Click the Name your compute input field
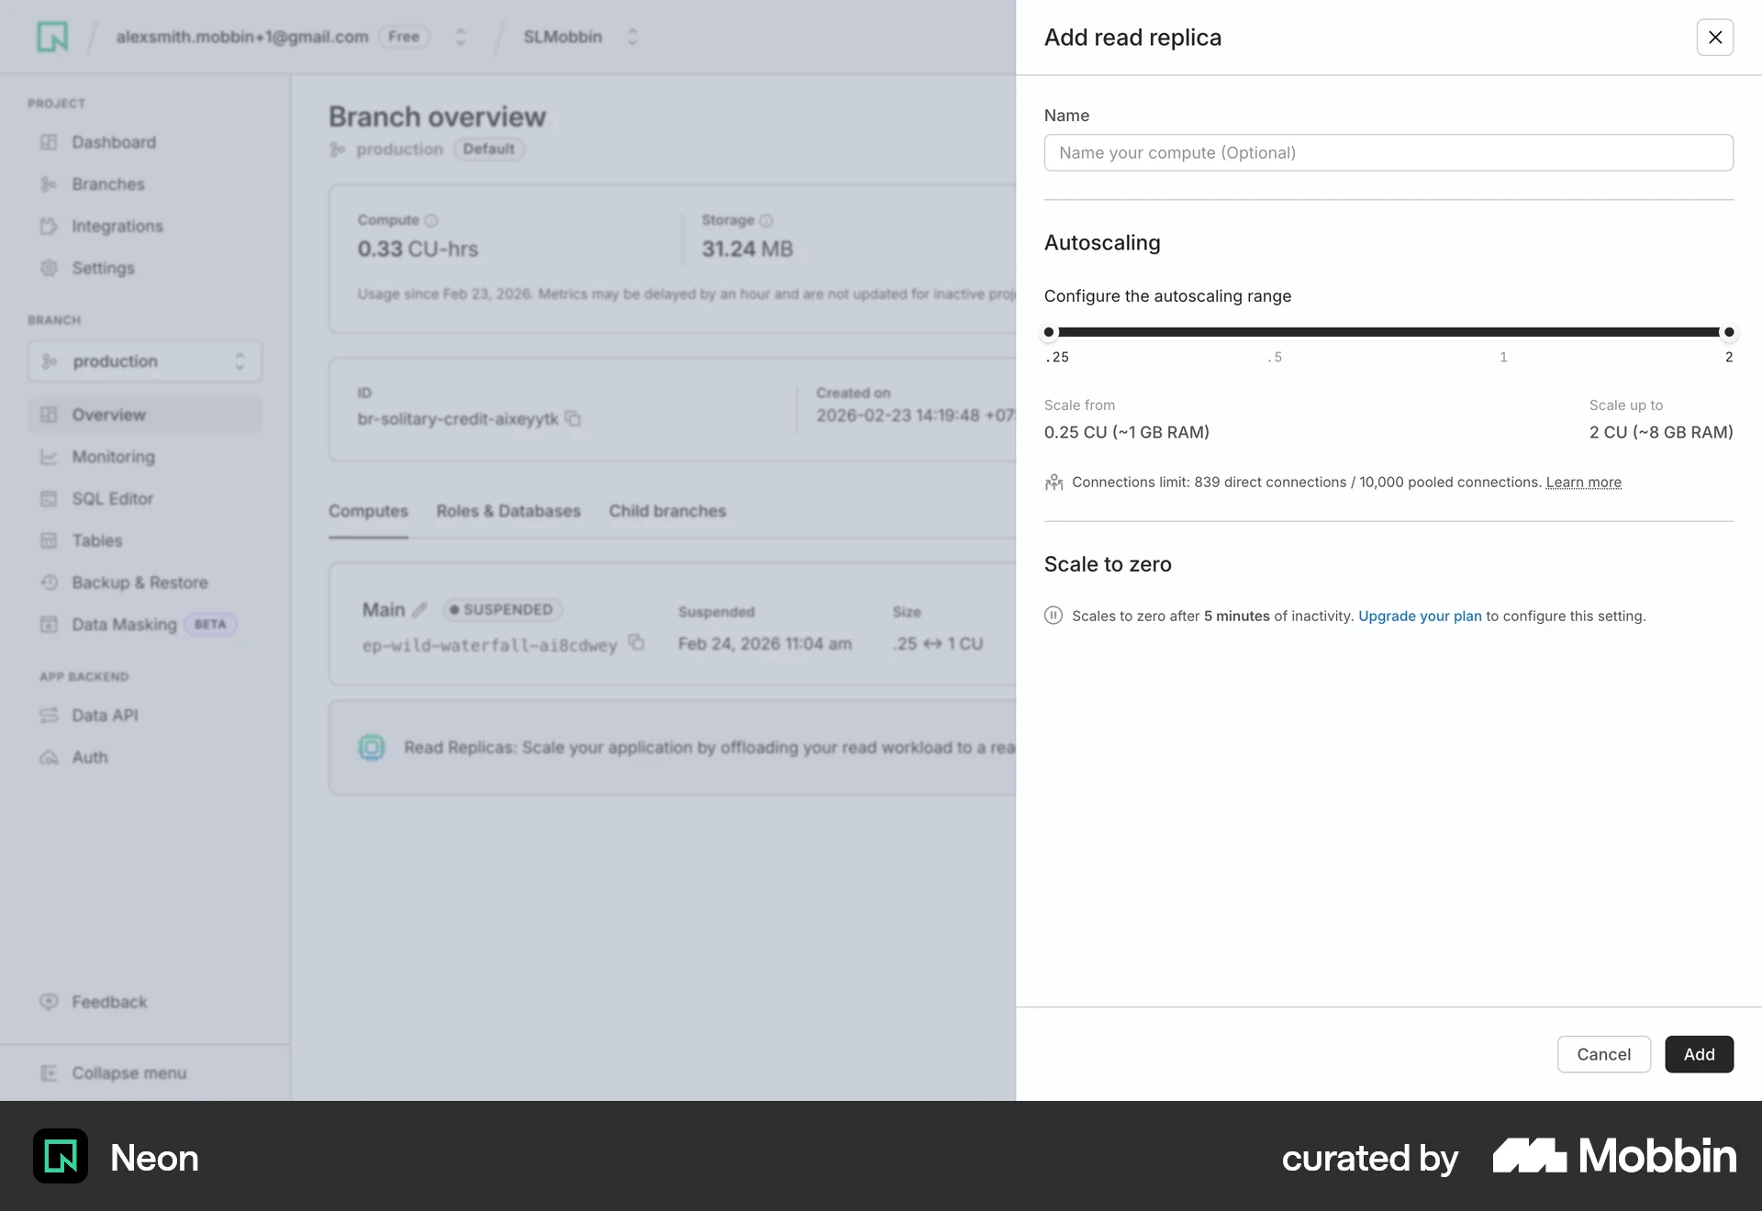This screenshot has width=1762, height=1211. 1388,152
